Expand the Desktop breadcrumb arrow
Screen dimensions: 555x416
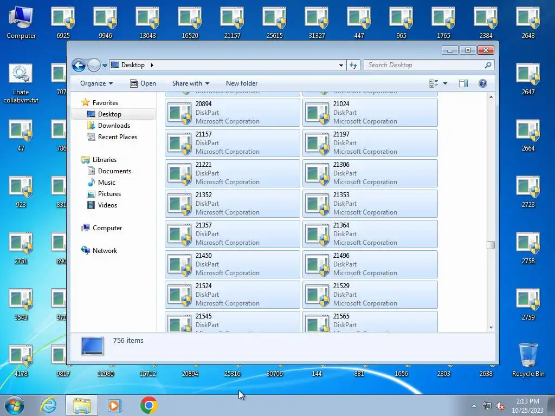152,65
